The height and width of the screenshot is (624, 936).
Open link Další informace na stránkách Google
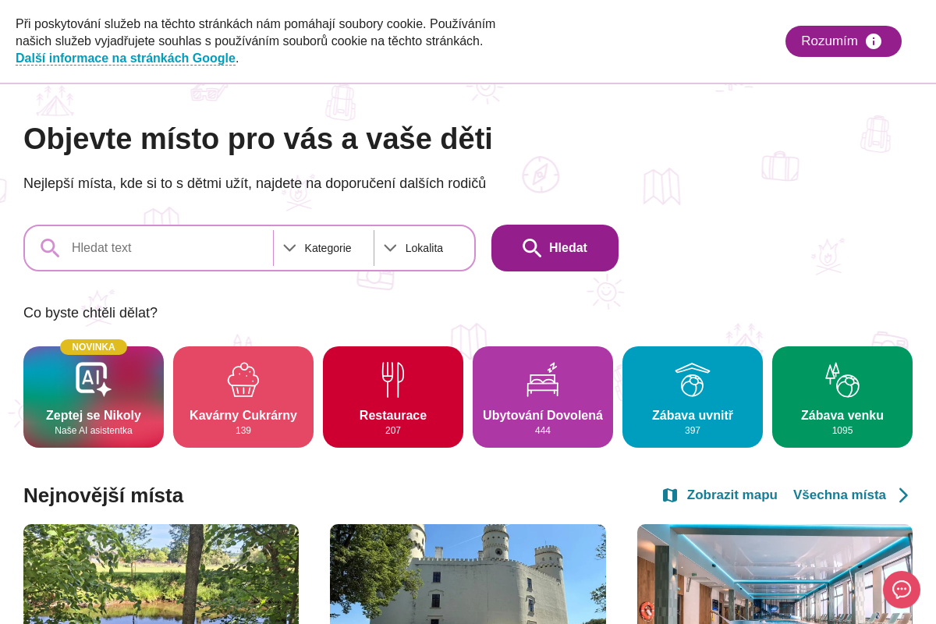click(x=126, y=58)
